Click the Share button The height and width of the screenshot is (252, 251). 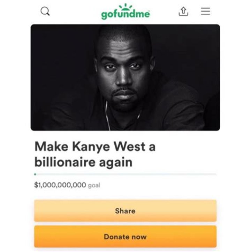tap(125, 211)
